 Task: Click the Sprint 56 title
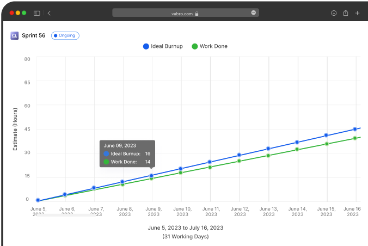(34, 35)
